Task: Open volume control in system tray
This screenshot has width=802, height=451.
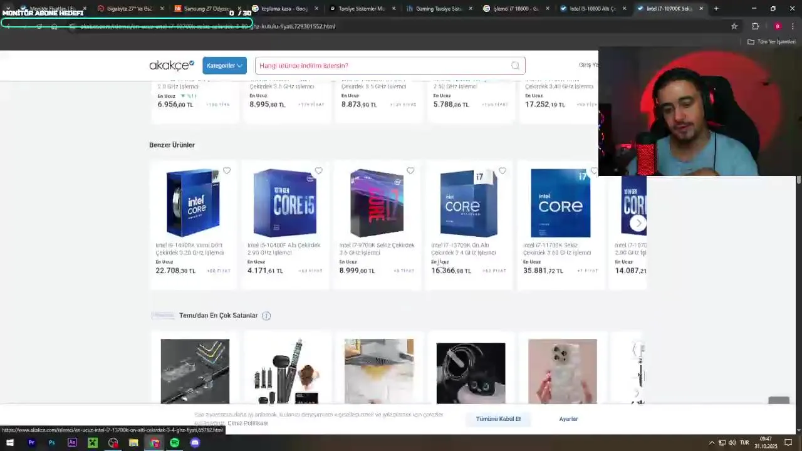Action: click(732, 443)
